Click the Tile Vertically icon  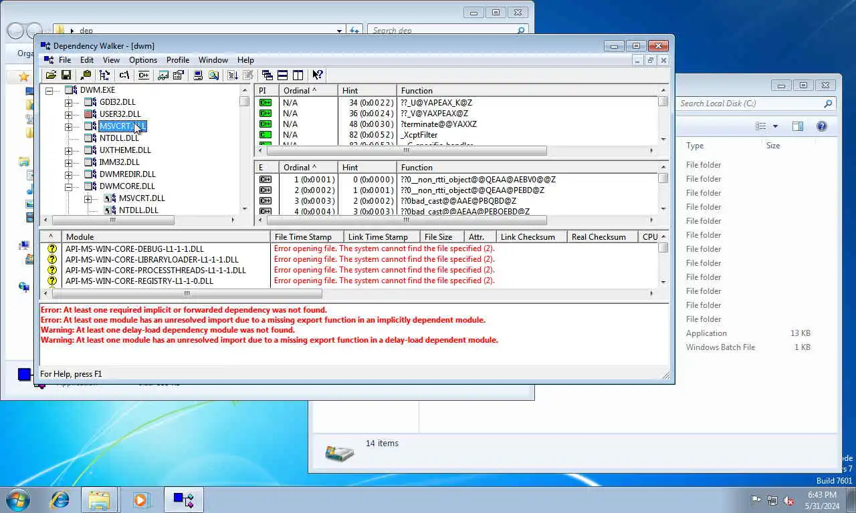pos(298,75)
